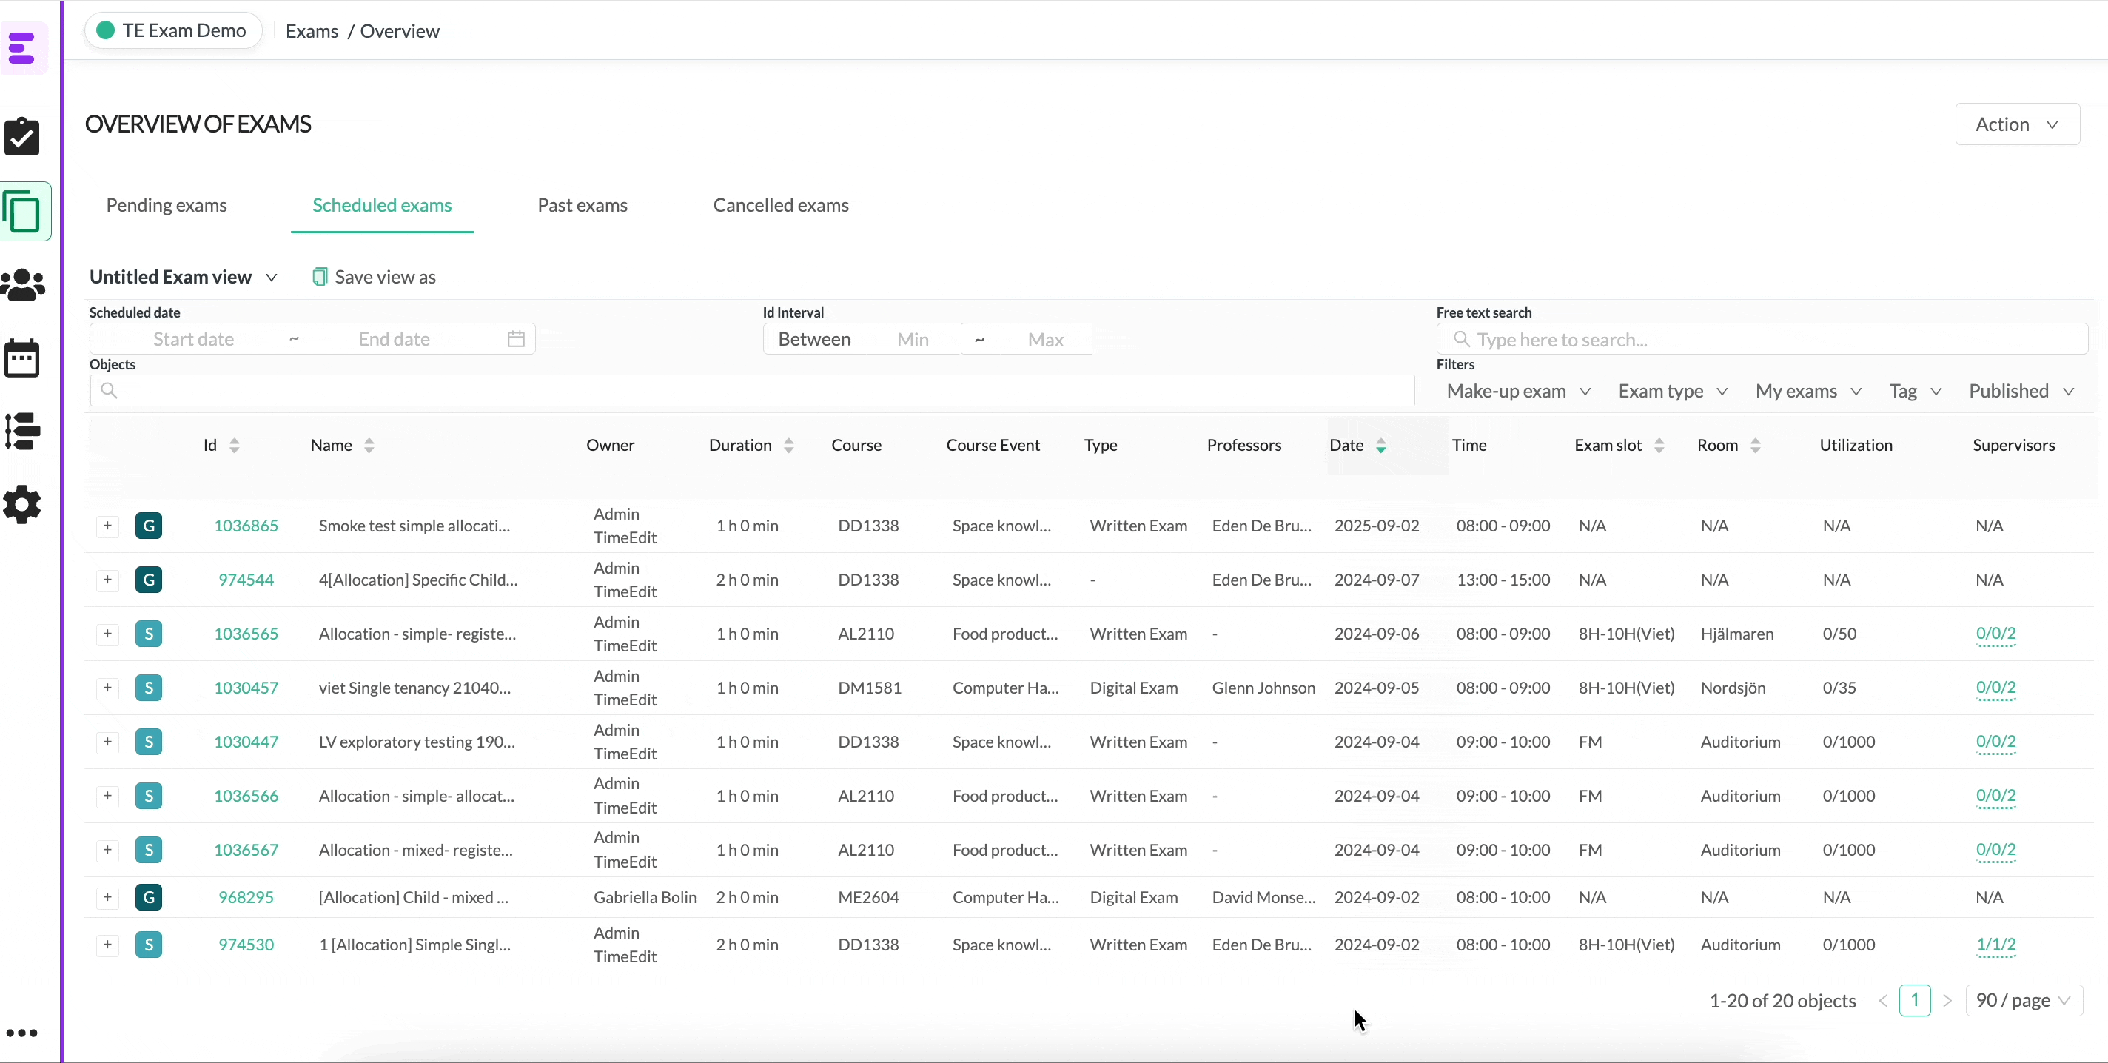The height and width of the screenshot is (1063, 2108).
Task: Sort by Duration column arrows
Action: tap(789, 445)
